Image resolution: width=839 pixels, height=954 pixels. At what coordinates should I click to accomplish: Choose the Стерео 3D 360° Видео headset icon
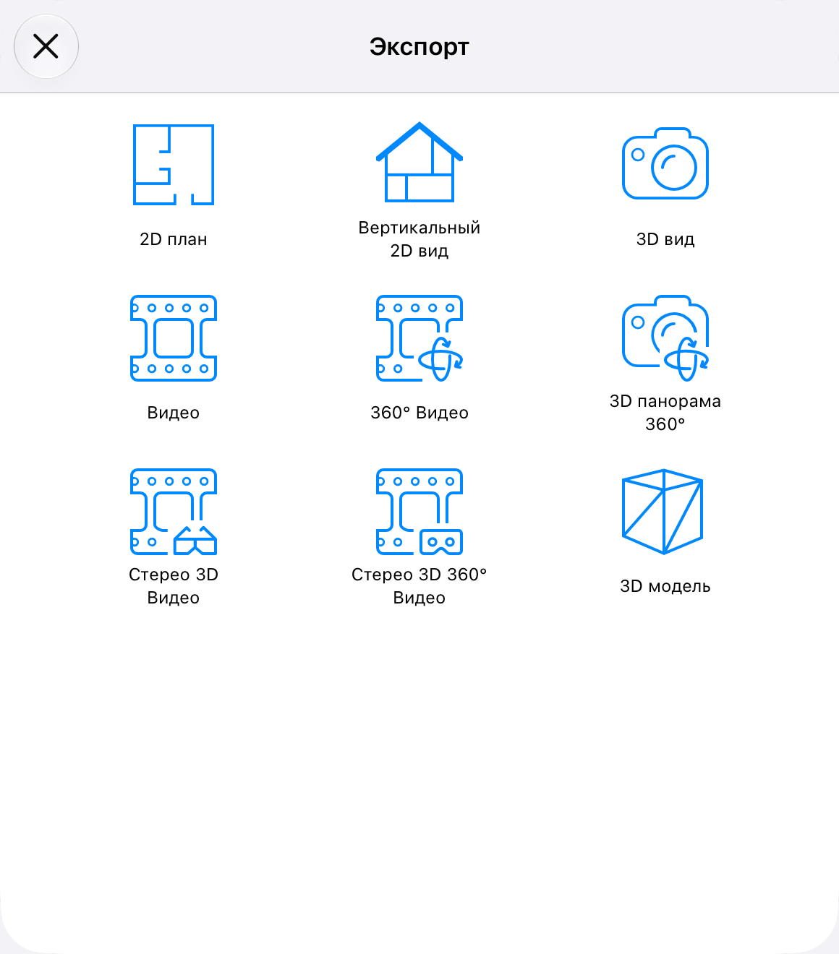coord(419,512)
